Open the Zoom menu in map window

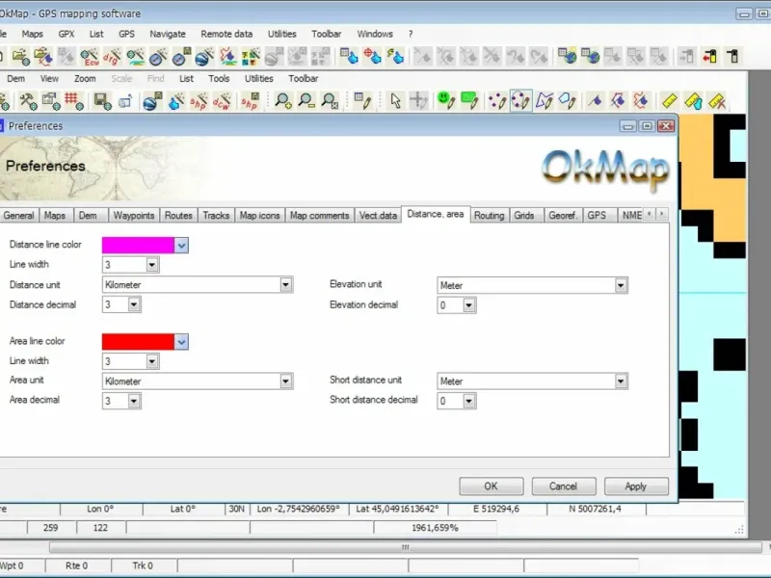point(85,79)
